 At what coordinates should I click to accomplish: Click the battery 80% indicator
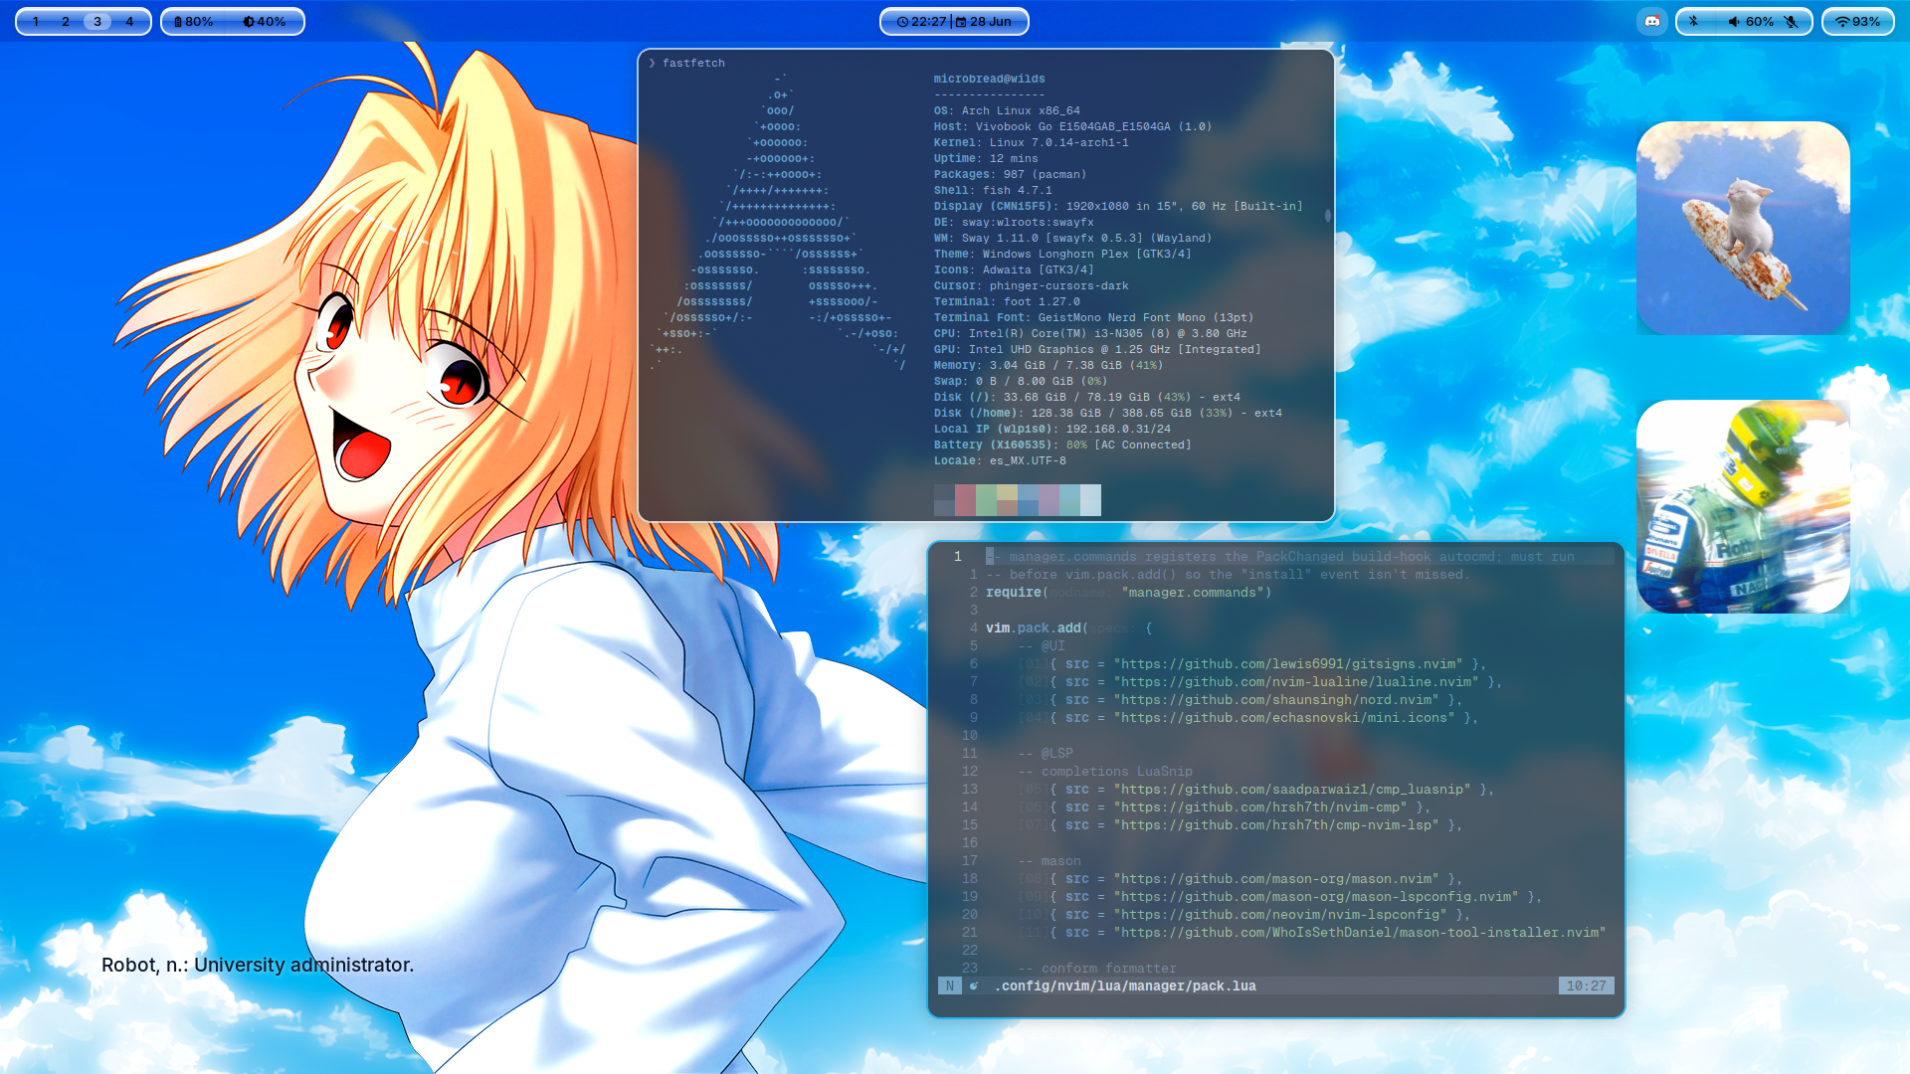(x=194, y=22)
